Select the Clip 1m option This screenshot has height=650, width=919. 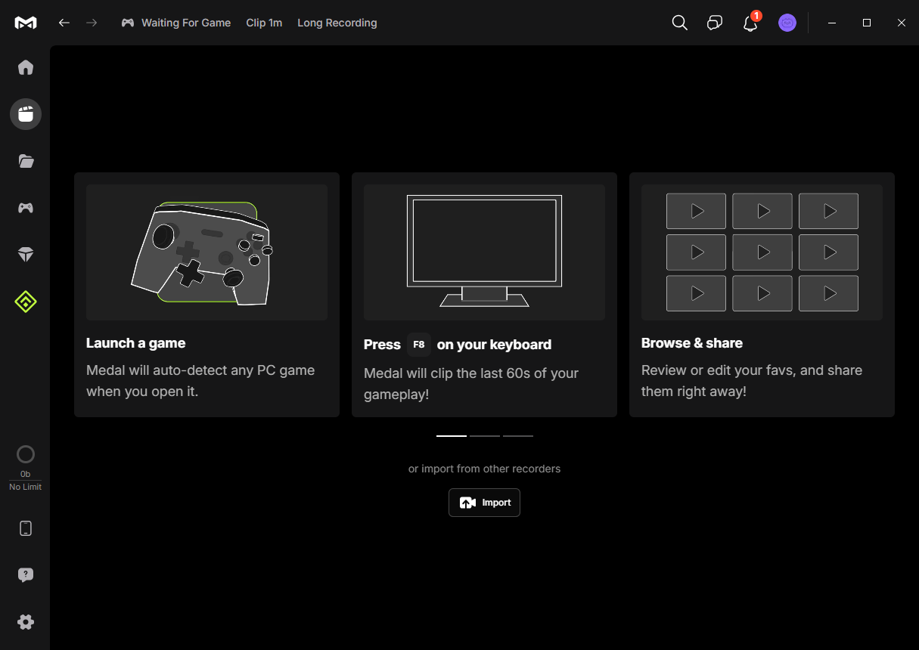click(264, 23)
